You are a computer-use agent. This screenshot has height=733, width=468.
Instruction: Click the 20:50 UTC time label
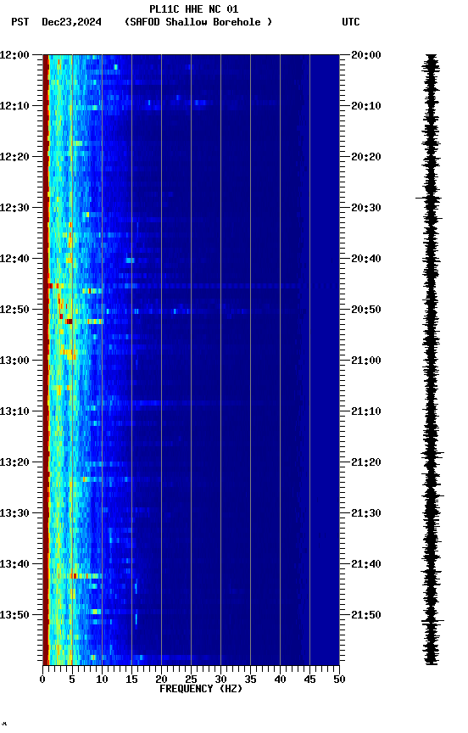[x=366, y=310]
